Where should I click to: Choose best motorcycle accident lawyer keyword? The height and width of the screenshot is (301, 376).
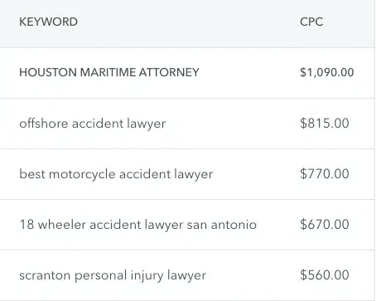[x=116, y=174]
